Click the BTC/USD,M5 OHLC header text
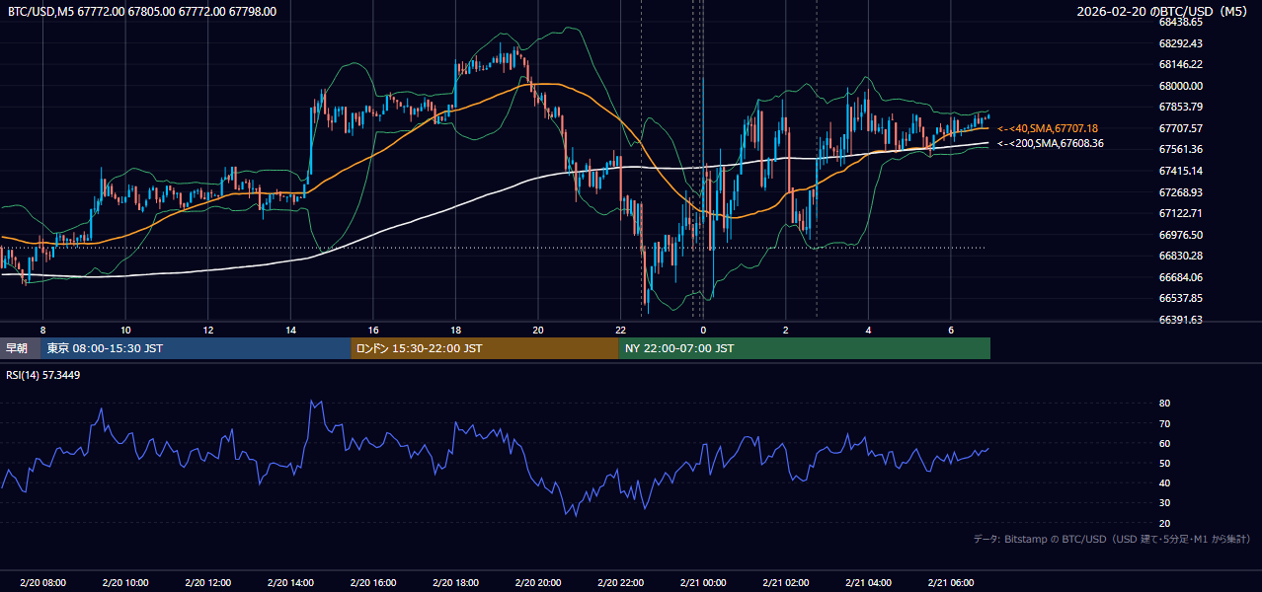Screen dimensions: 1262x592 coord(142,12)
